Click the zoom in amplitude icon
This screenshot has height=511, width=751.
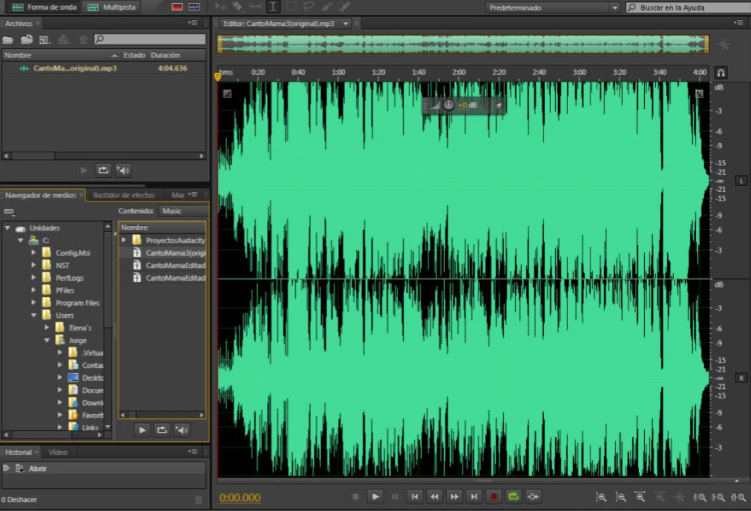601,497
